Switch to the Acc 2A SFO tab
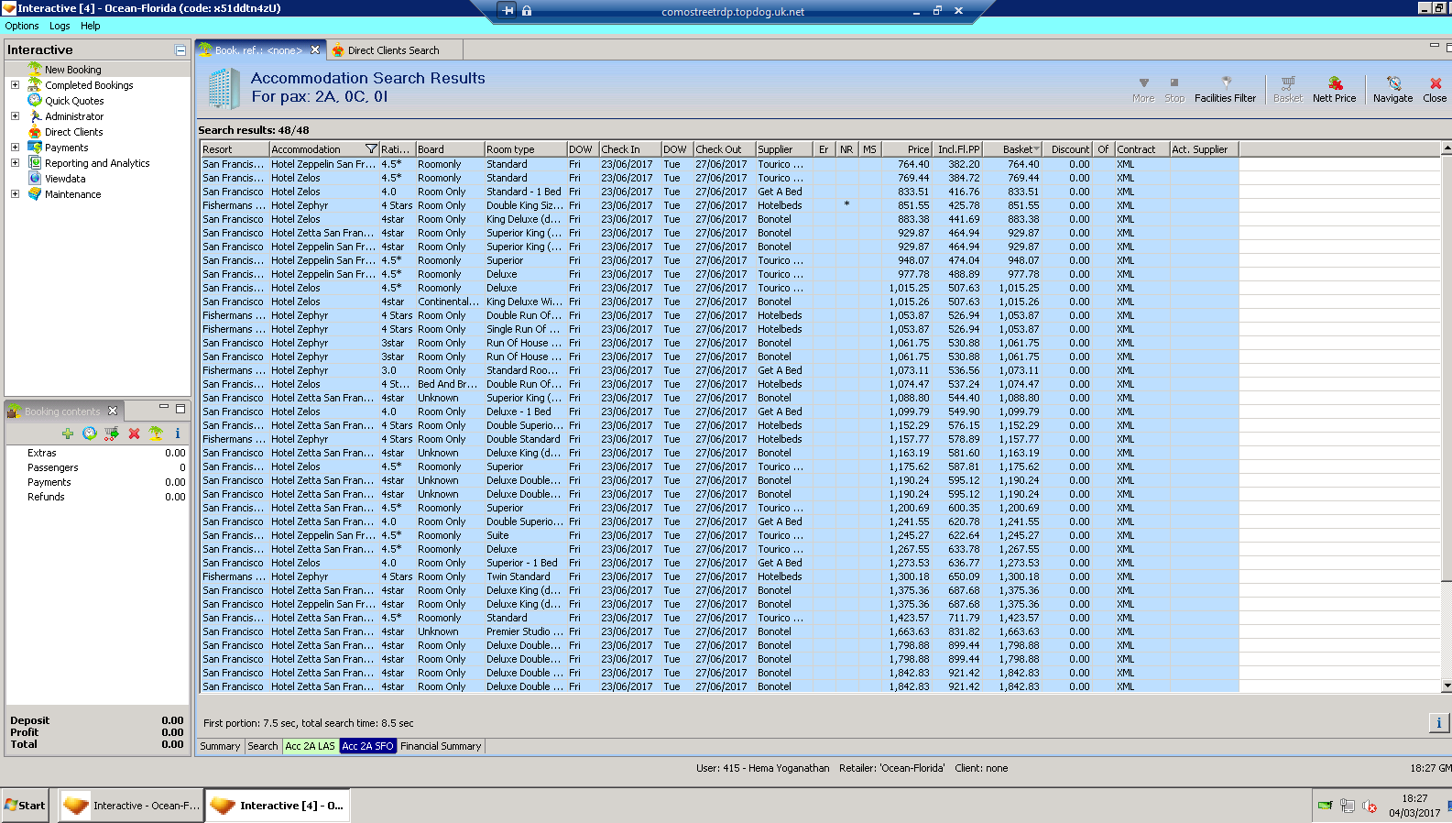The width and height of the screenshot is (1452, 823). tap(367, 746)
